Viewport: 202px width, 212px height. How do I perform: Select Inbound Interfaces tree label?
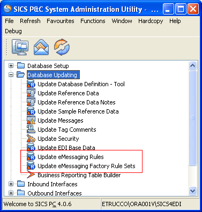point(53,184)
